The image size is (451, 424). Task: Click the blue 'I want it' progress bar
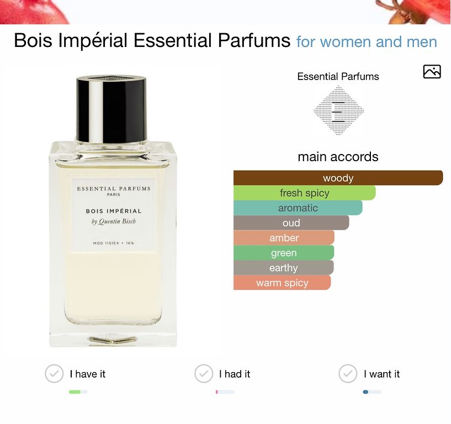pyautogui.click(x=372, y=392)
